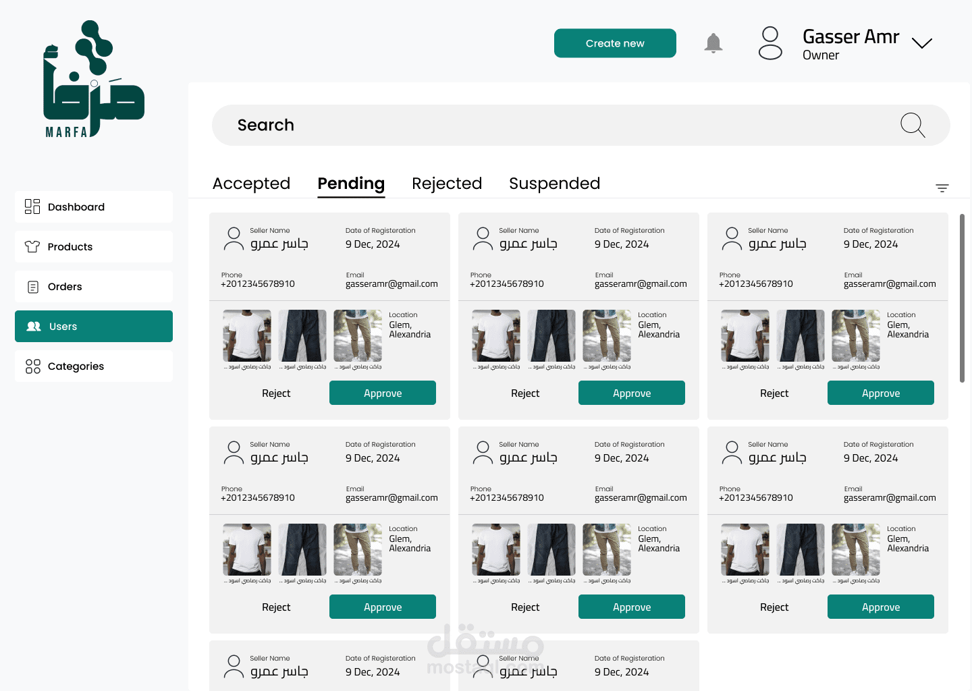Approve the seller in the top-right card
Image resolution: width=972 pixels, height=691 pixels.
pos(881,393)
